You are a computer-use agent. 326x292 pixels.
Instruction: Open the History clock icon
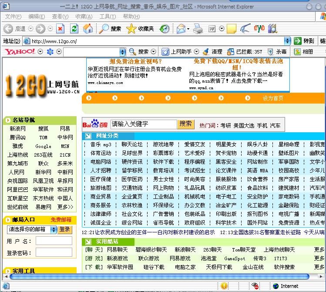tap(165, 29)
